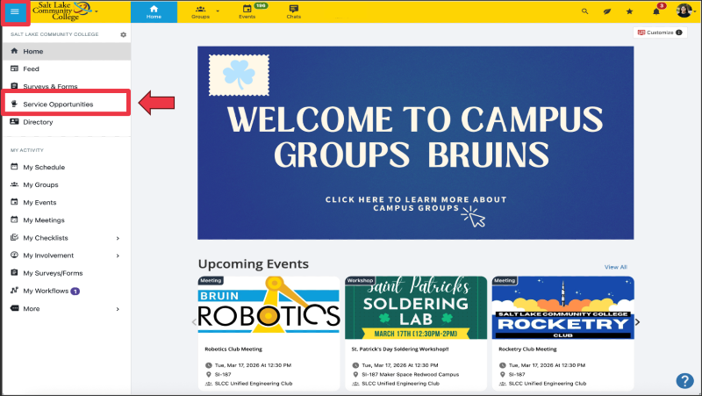Select Home in the sidebar
702x396 pixels.
coord(67,51)
